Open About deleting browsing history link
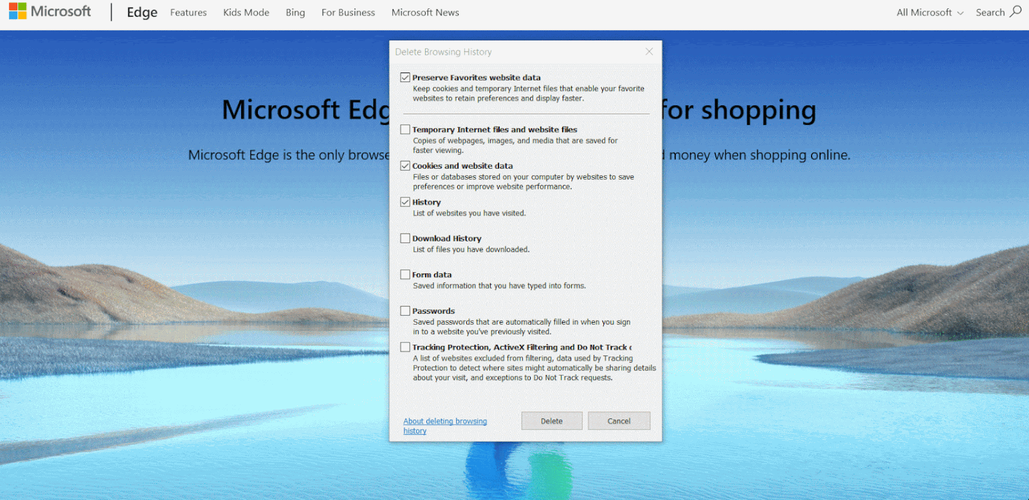This screenshot has width=1029, height=500. pos(445,426)
